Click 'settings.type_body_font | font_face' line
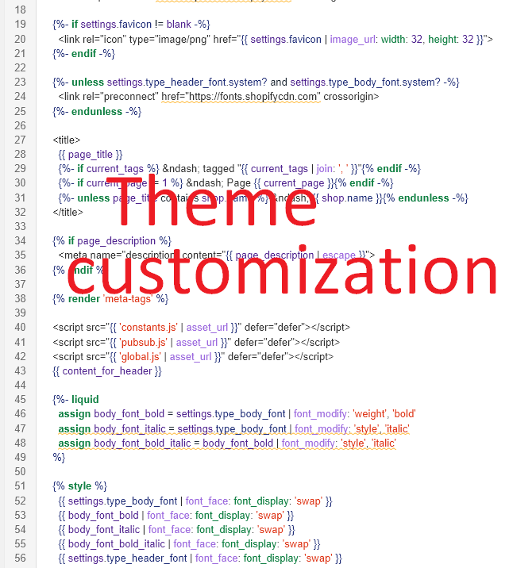Image resolution: width=513 pixels, height=568 pixels. click(195, 501)
